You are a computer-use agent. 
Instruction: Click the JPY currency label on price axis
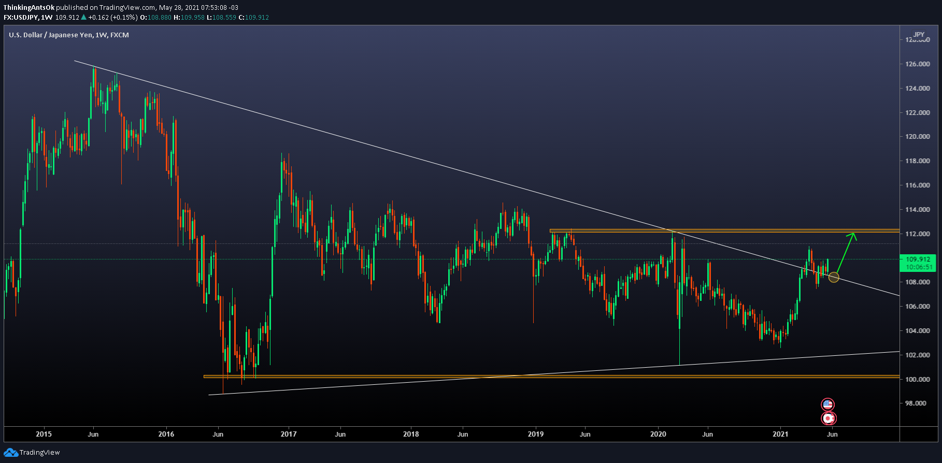pos(919,35)
